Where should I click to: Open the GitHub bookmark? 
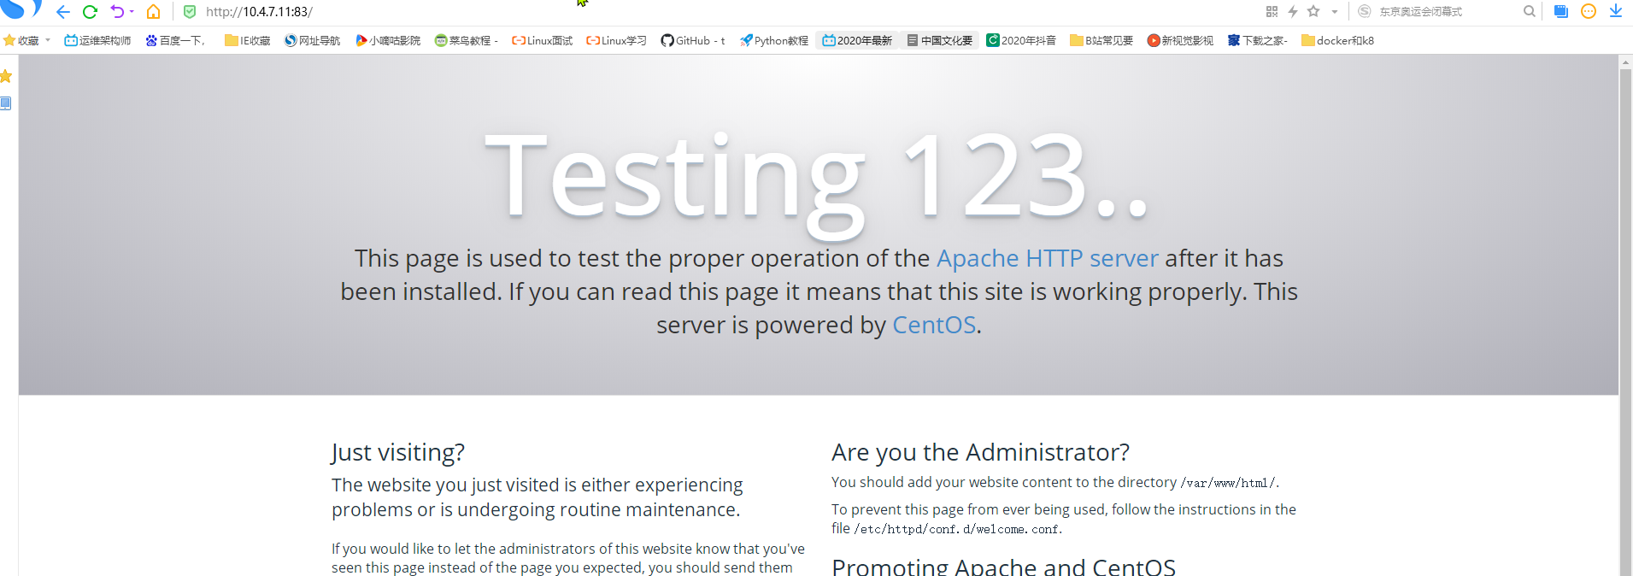[693, 41]
